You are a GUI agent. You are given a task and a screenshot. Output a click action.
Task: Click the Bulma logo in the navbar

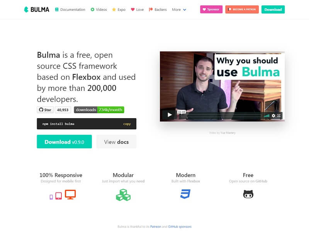click(37, 9)
